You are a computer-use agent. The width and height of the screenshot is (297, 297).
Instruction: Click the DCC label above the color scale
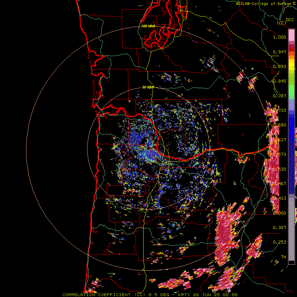pos(290,20)
